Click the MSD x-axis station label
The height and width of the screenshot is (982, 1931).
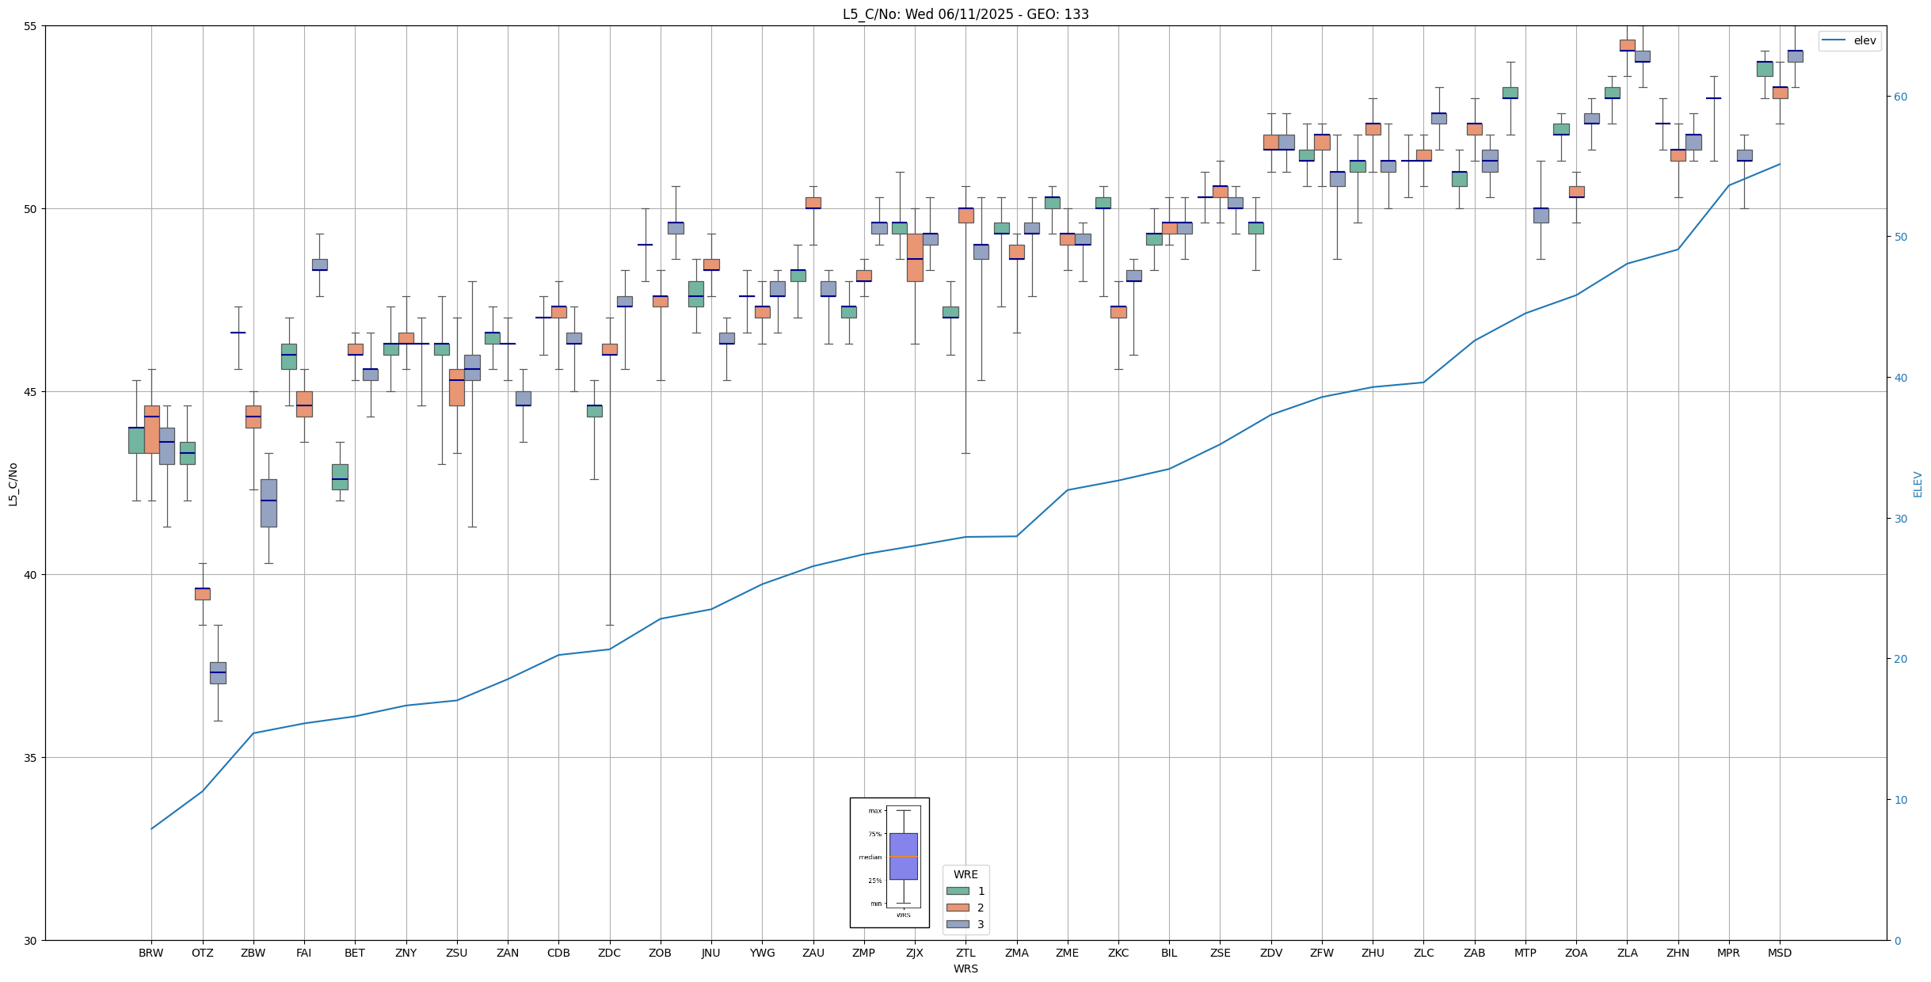tap(1779, 953)
